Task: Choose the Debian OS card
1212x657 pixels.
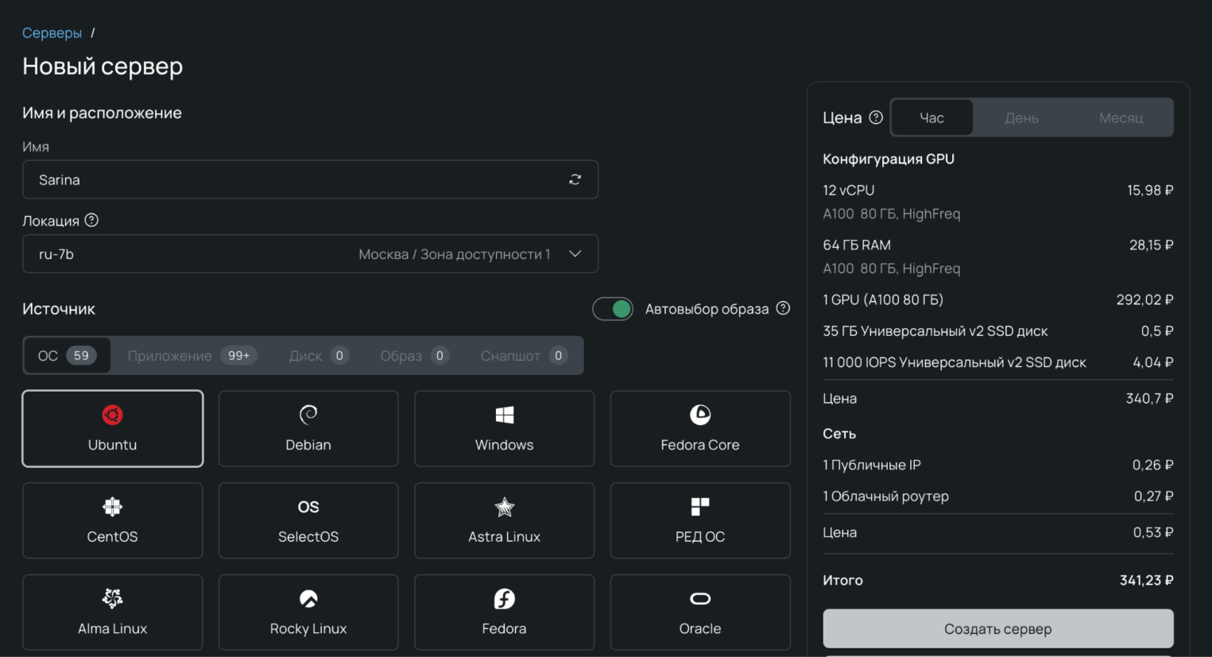Action: [308, 428]
